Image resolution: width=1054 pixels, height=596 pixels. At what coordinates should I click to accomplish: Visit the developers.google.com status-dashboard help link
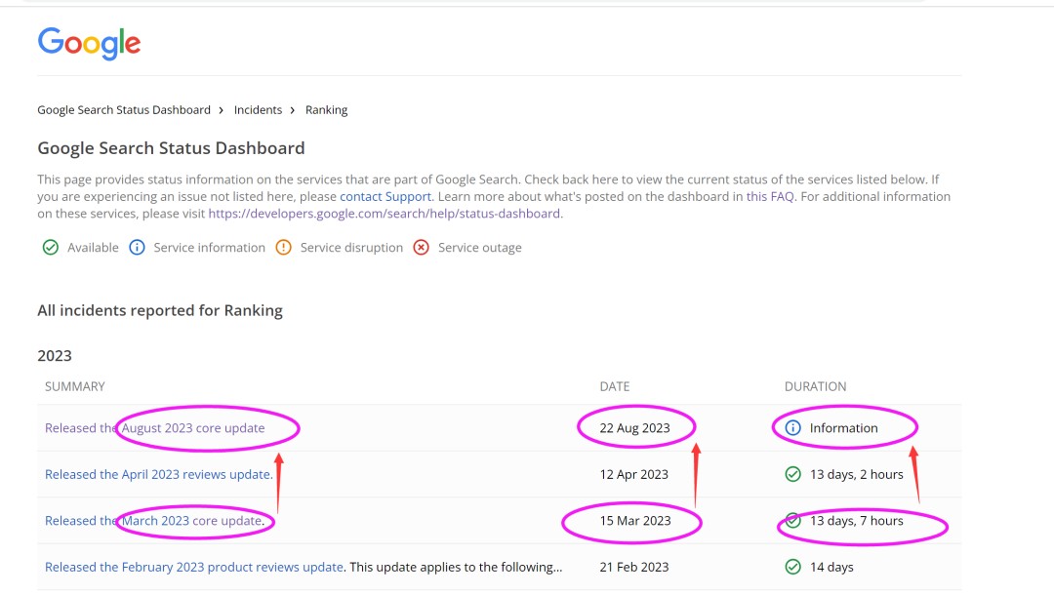385,214
